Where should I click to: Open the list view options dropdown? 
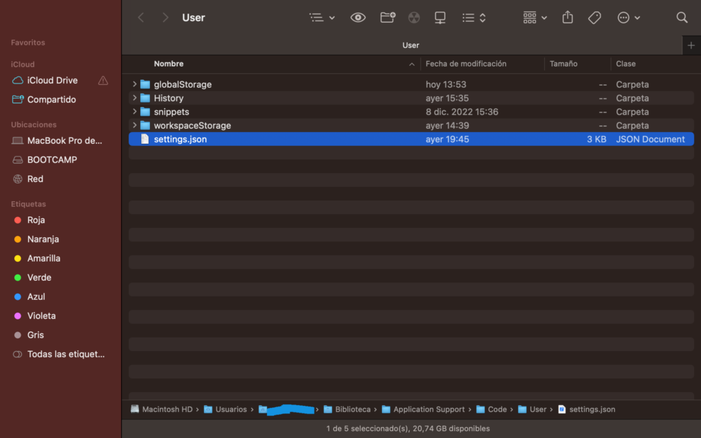click(322, 18)
